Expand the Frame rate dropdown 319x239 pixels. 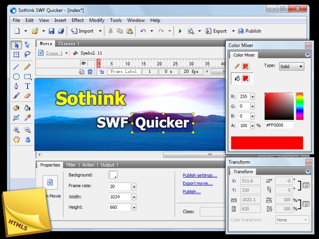click(134, 187)
